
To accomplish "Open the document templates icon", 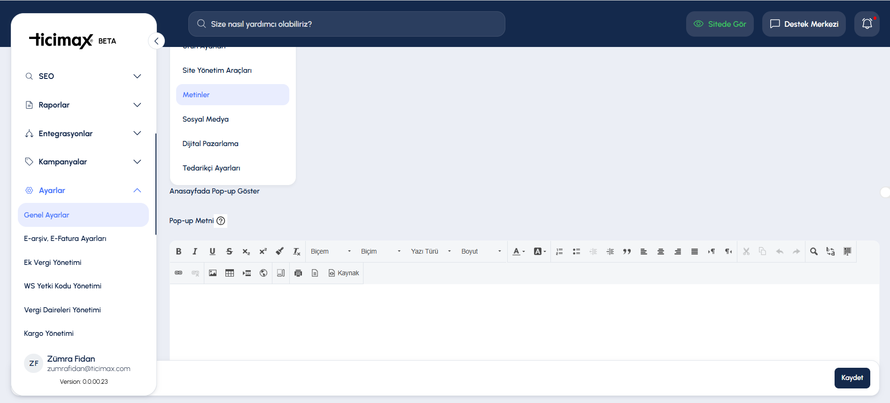I will click(x=315, y=273).
